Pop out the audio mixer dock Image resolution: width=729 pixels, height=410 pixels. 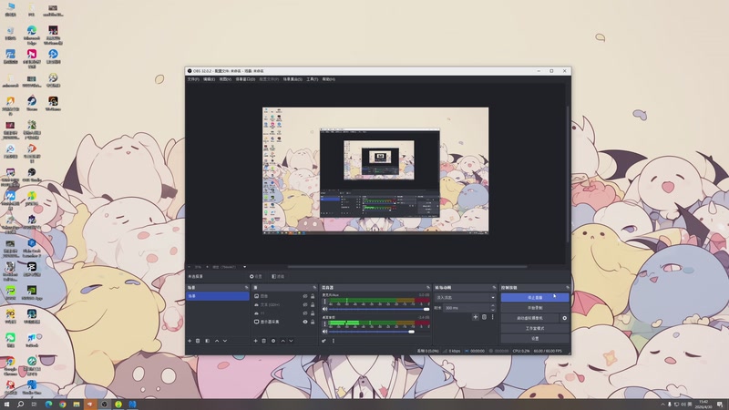[428, 287]
